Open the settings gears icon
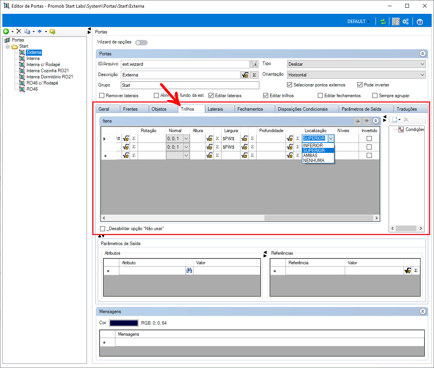Image resolution: width=434 pixels, height=368 pixels. [x=406, y=22]
